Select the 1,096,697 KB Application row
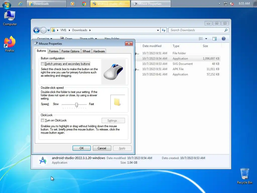The height and width of the screenshot is (193, 257). [178, 58]
